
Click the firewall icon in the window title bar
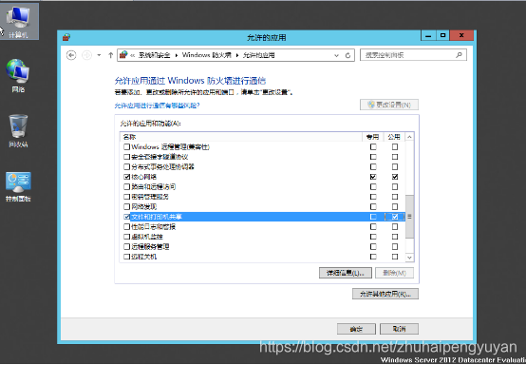66,37
